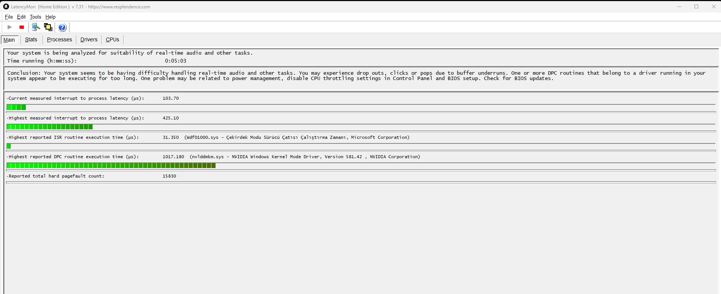This screenshot has width=721, height=294.
Task: Click the ISR routine execution time bar
Action: tap(361, 146)
